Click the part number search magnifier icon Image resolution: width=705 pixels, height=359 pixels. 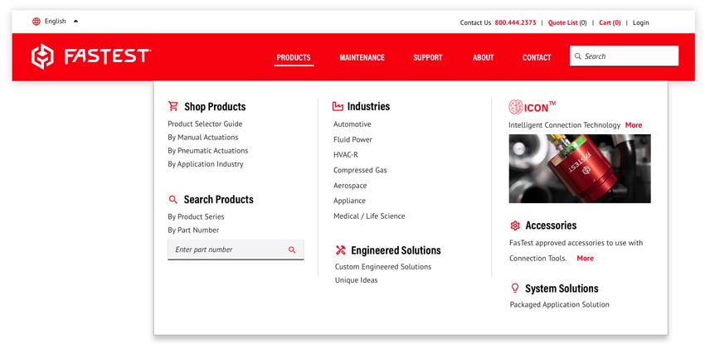[x=292, y=250]
